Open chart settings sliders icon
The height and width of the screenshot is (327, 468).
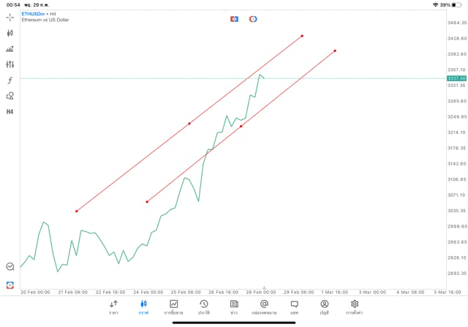(x=10, y=64)
